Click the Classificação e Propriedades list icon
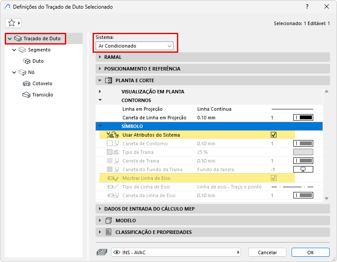 point(109,232)
